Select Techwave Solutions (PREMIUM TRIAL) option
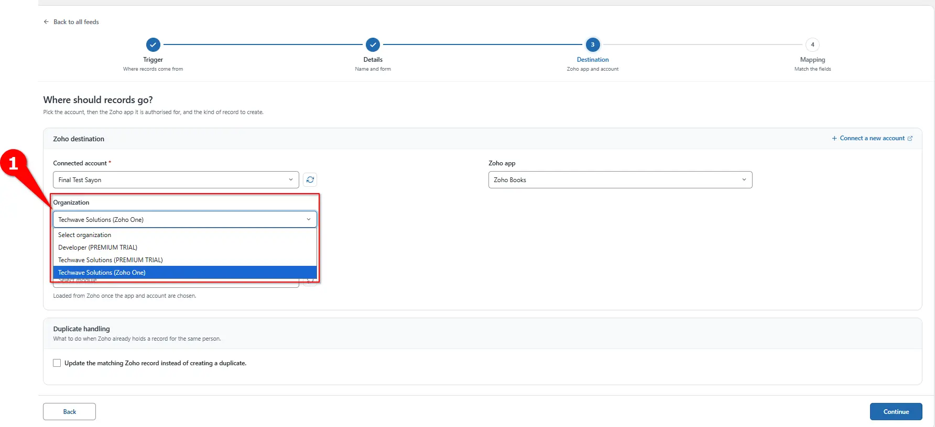 [x=185, y=260]
